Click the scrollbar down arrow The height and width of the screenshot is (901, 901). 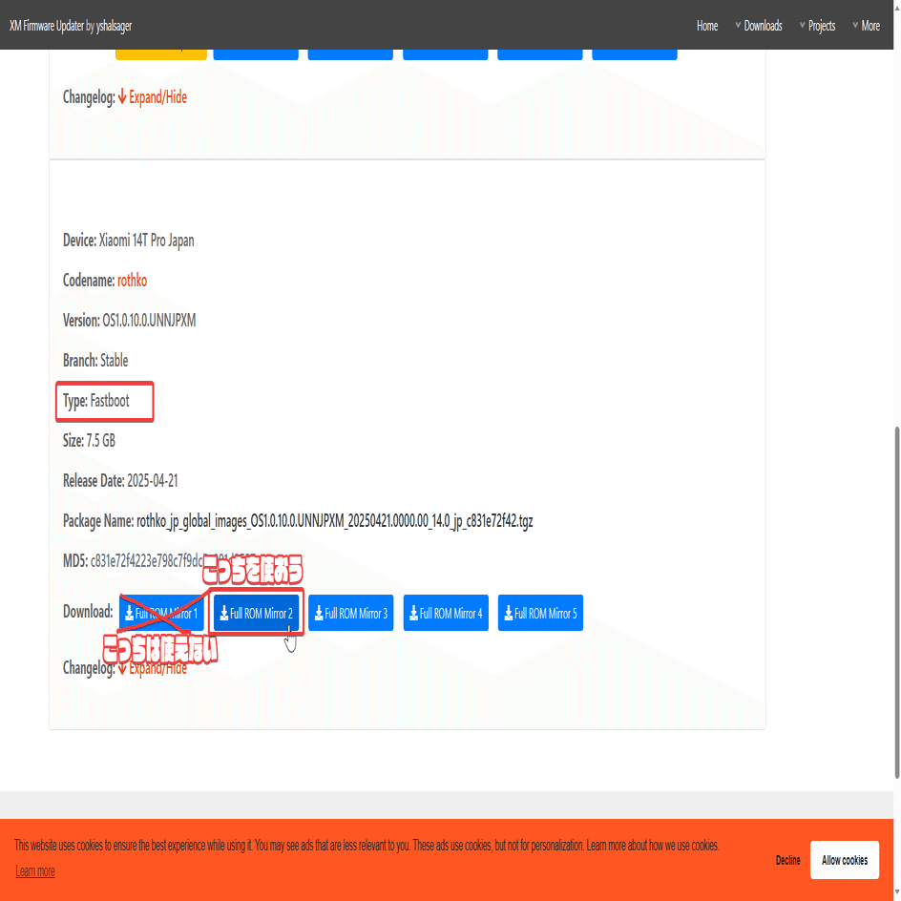[x=897, y=892]
